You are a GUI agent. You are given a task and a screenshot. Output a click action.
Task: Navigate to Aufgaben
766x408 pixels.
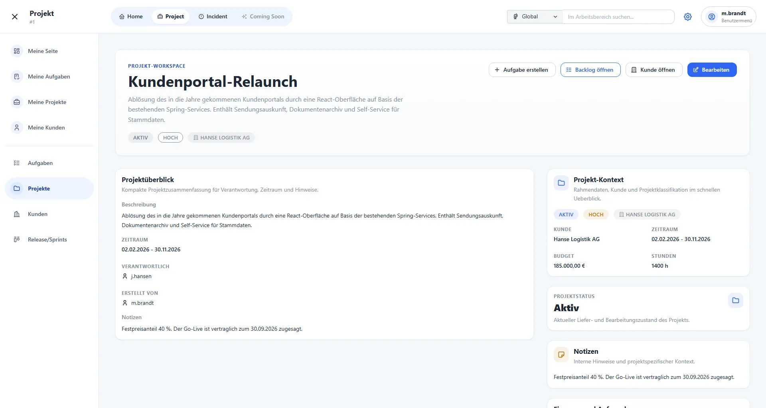click(x=49, y=163)
